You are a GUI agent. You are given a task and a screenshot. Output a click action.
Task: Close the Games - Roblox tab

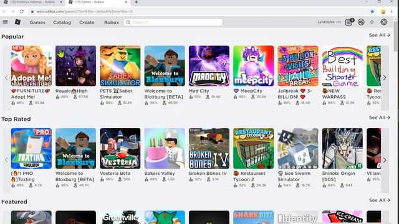pos(126,2)
